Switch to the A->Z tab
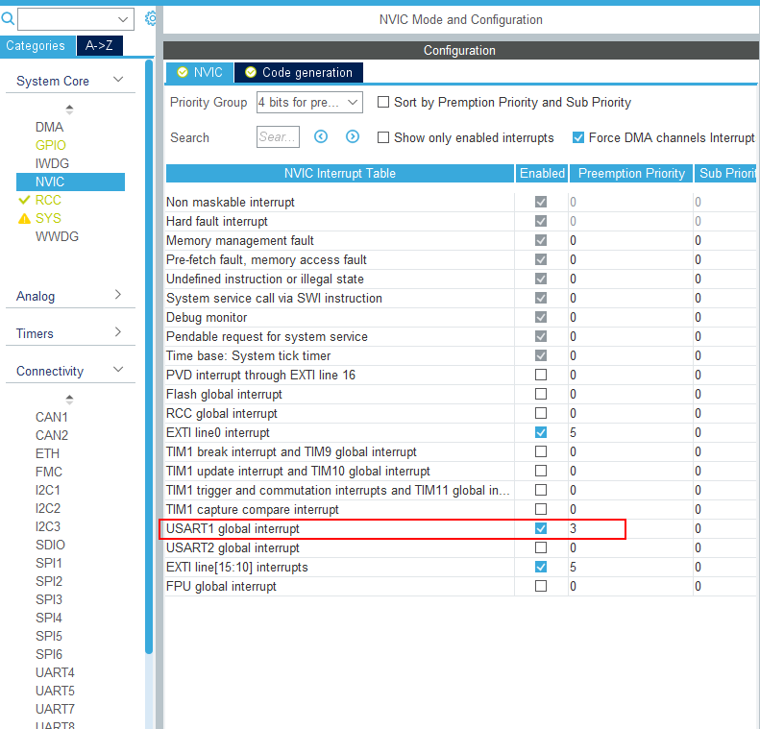 coord(100,45)
